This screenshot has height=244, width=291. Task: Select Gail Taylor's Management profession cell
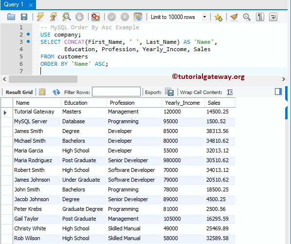pos(134,219)
